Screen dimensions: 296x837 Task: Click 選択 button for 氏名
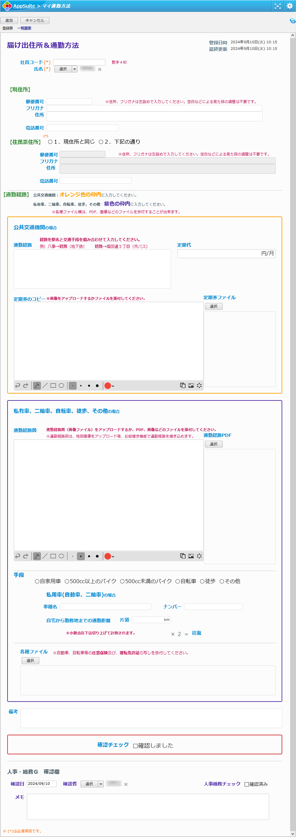click(63, 69)
